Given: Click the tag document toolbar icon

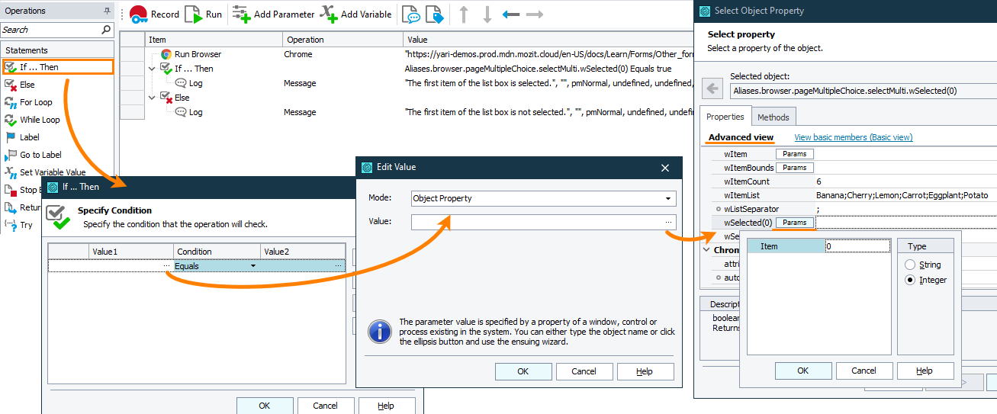Looking at the screenshot, I should coord(435,14).
